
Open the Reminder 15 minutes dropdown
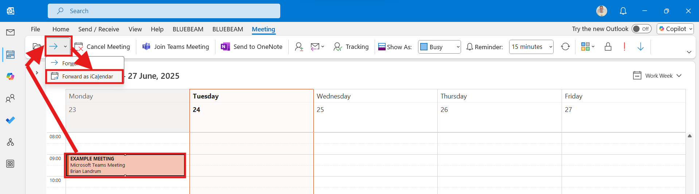(x=531, y=47)
